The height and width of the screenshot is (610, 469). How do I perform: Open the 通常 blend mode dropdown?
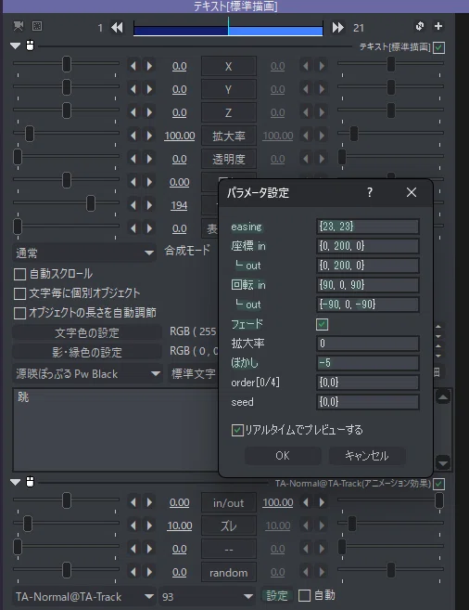coord(84,253)
